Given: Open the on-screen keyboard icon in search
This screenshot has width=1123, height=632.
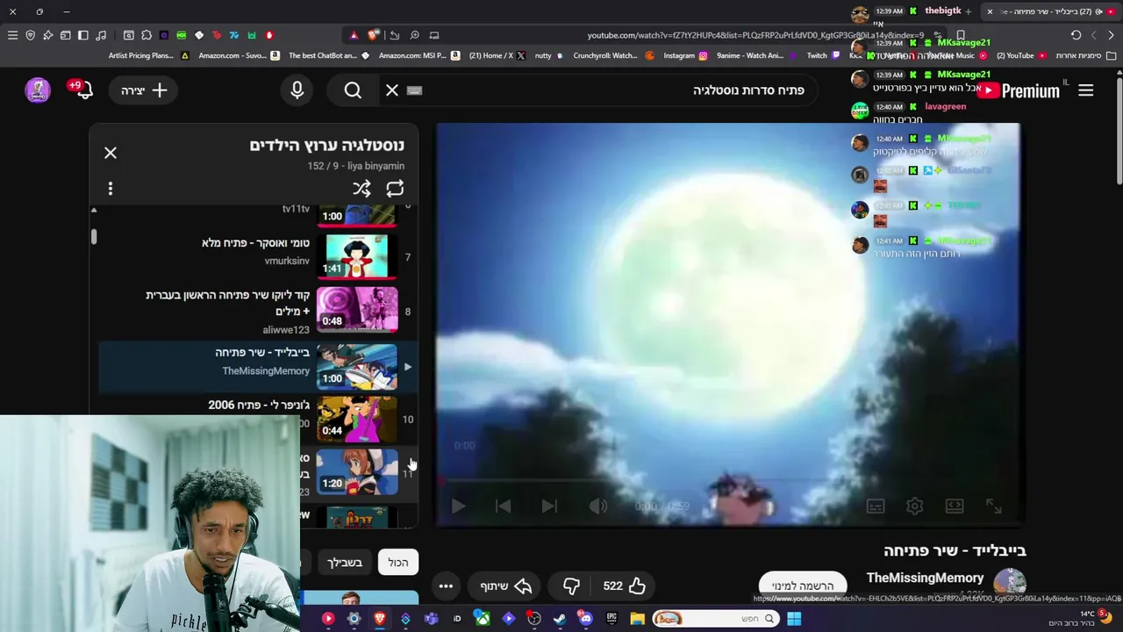Looking at the screenshot, I should tap(415, 90).
